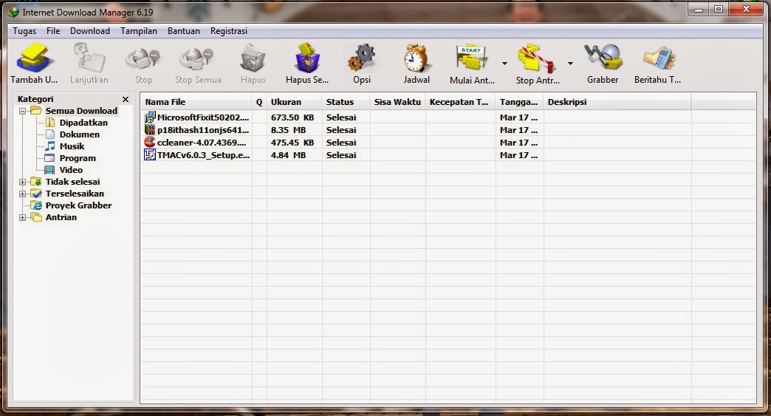Click the Stop toolbar icon
The width and height of the screenshot is (771, 416).
pyautogui.click(x=143, y=58)
